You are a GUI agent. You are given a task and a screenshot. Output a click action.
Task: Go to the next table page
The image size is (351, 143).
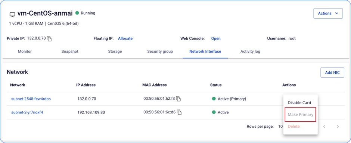(x=338, y=127)
